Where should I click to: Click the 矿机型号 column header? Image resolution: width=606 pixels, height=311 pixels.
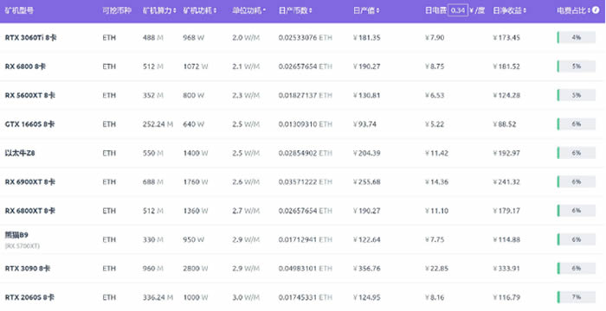pos(18,10)
